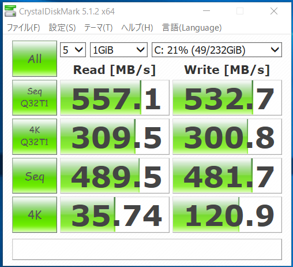Close the CrystalDiskMark window

274,11
